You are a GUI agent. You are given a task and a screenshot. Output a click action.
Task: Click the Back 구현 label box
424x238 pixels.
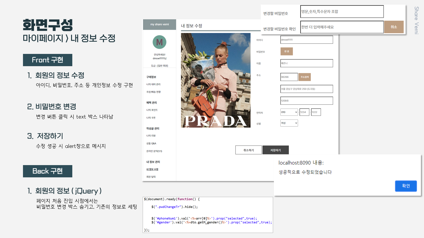coord(47,171)
